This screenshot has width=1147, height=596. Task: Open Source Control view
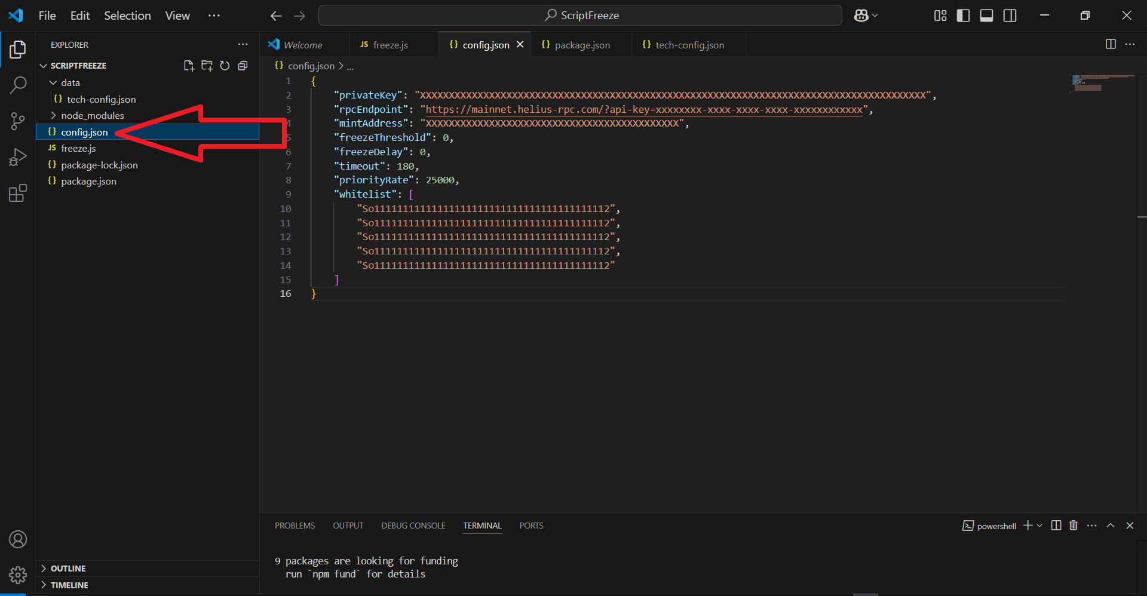pyautogui.click(x=18, y=121)
